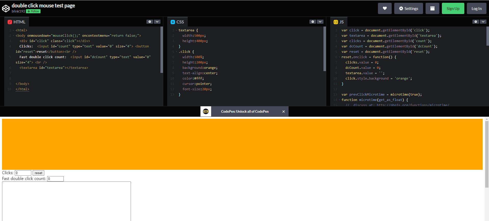This screenshot has height=221, width=489.
Task: Click the 'text-align:center;' CSS line
Action: (x=200, y=73)
